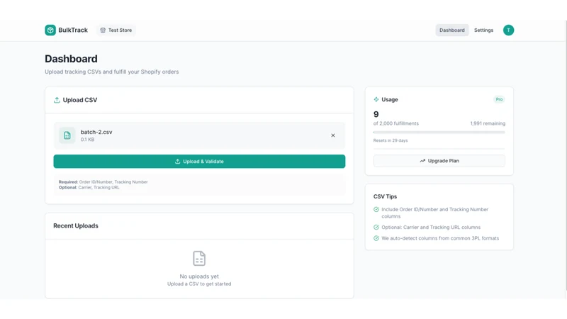
Task: Click the empty document icon in Recent Uploads
Action: [199, 258]
